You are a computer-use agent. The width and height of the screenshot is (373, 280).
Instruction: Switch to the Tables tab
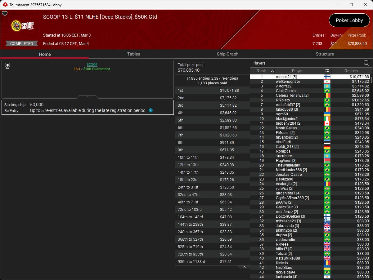click(x=133, y=54)
